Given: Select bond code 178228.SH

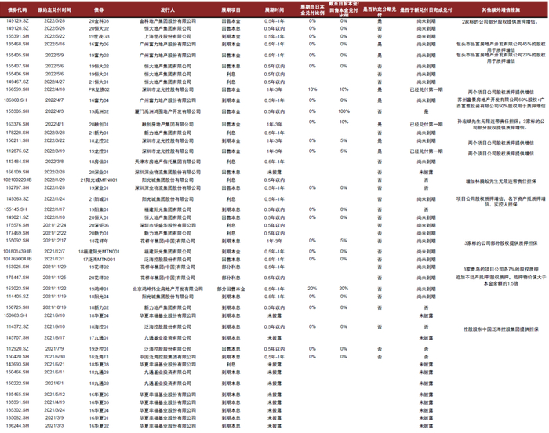Looking at the screenshot, I should pos(17,133).
